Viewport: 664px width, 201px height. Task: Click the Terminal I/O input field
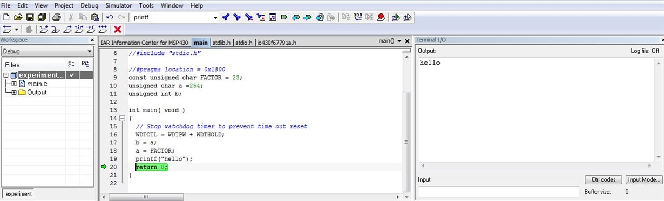[498, 192]
